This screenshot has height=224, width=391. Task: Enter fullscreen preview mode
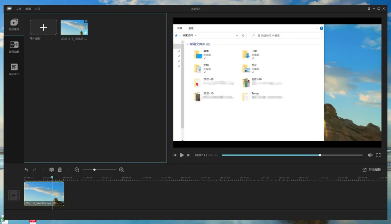[379, 155]
